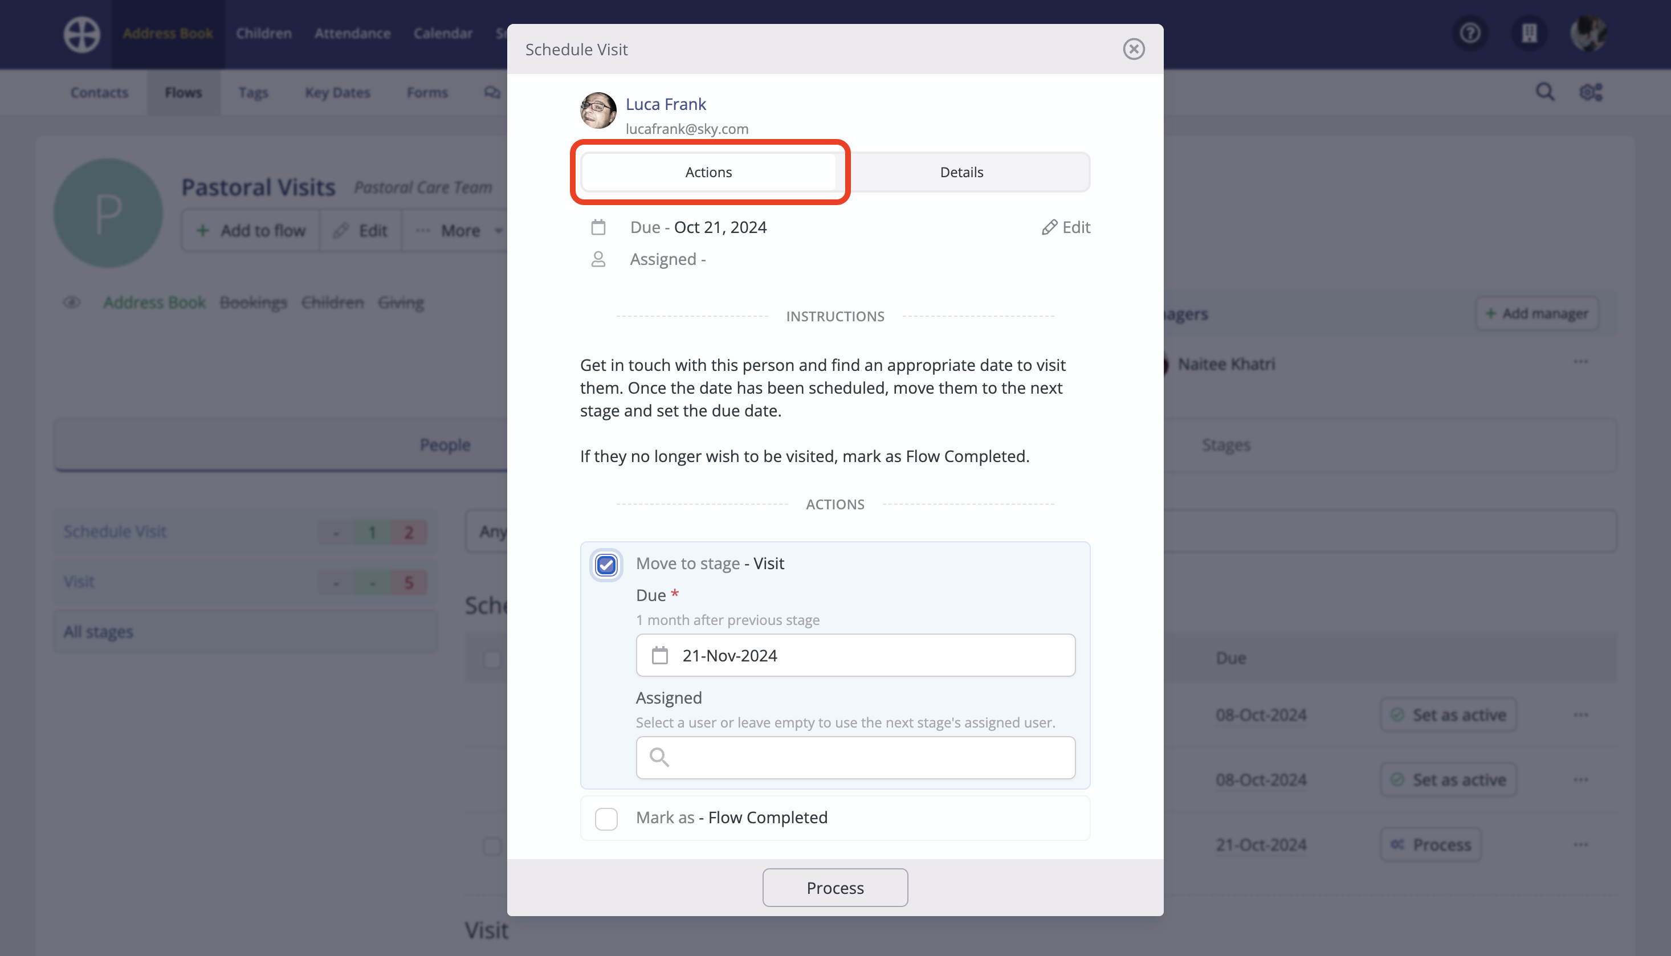Screen dimensions: 1671x956
Task: Open the Attendance module
Action: pyautogui.click(x=352, y=34)
